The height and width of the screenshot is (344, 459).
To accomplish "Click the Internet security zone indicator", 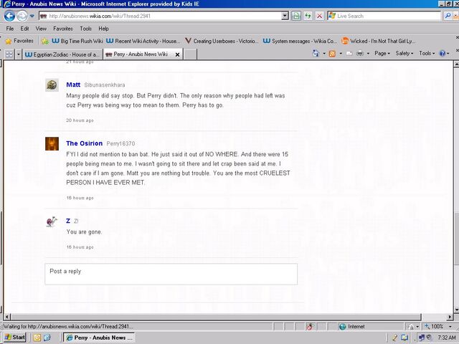I will (352, 327).
